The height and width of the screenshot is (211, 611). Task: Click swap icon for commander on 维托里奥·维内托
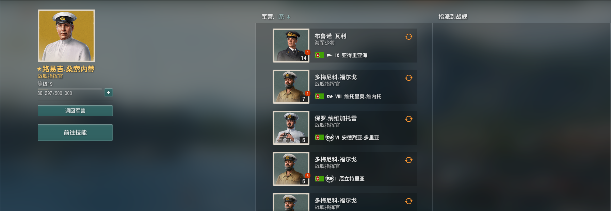[409, 78]
